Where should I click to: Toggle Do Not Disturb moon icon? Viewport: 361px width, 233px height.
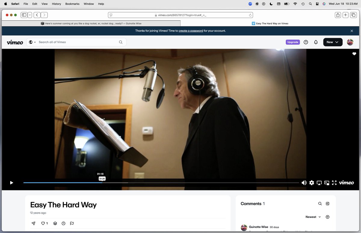[271, 4]
